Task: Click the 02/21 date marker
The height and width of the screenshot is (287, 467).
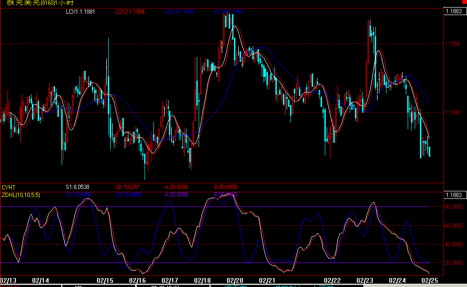Action: tap(267, 280)
